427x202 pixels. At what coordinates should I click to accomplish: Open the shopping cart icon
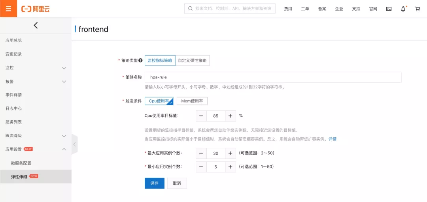pyautogui.click(x=417, y=9)
